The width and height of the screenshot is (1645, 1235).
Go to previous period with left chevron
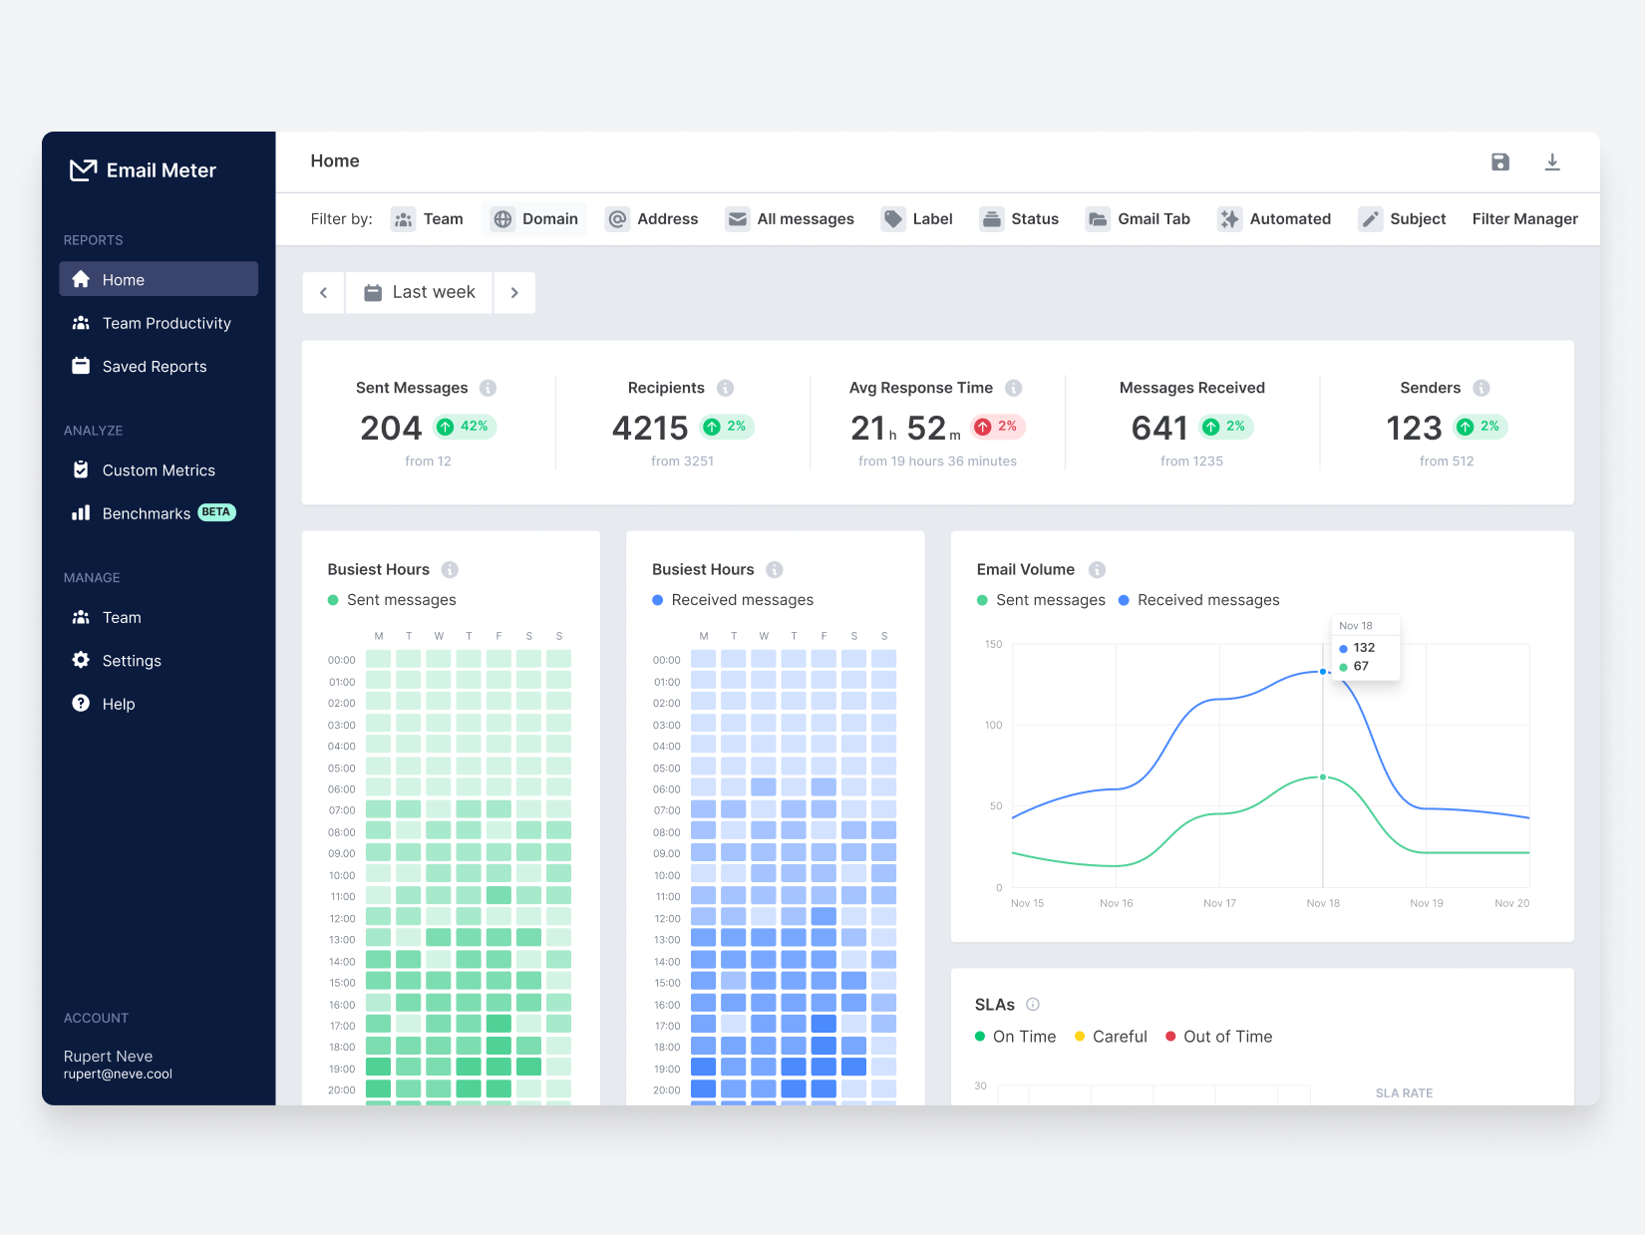tap(323, 292)
